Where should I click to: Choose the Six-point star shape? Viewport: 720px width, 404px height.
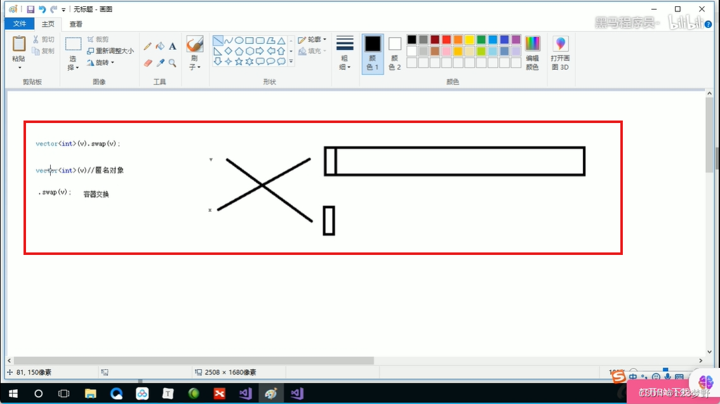pos(250,61)
